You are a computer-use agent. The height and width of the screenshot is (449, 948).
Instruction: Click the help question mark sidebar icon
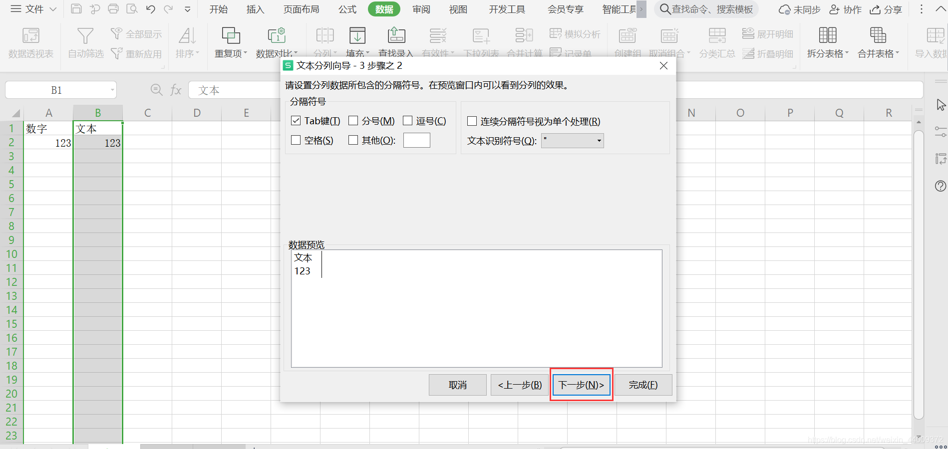[x=940, y=186]
